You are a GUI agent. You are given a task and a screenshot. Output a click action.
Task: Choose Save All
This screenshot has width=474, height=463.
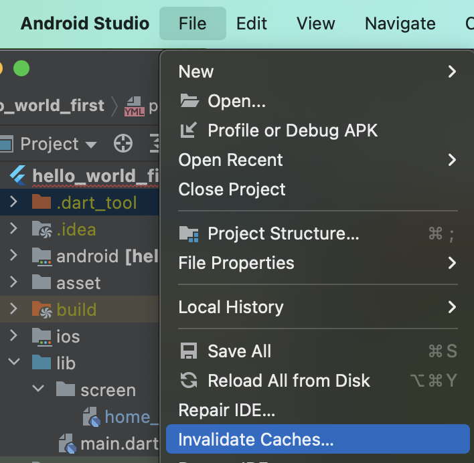click(318, 351)
